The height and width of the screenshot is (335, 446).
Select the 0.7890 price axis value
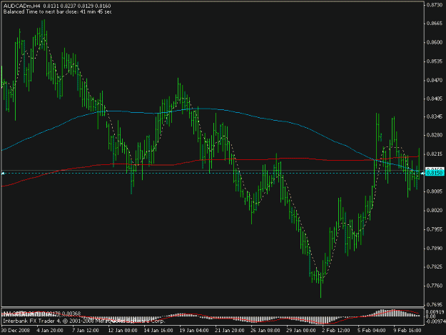[435, 248]
